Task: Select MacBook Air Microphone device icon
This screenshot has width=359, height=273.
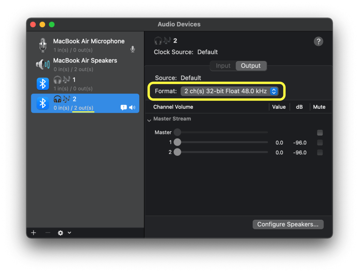Action: click(43, 45)
